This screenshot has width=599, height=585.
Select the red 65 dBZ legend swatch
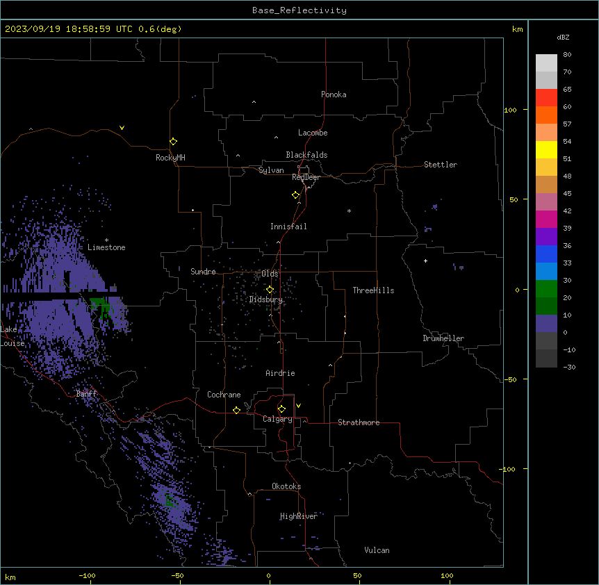coord(546,97)
